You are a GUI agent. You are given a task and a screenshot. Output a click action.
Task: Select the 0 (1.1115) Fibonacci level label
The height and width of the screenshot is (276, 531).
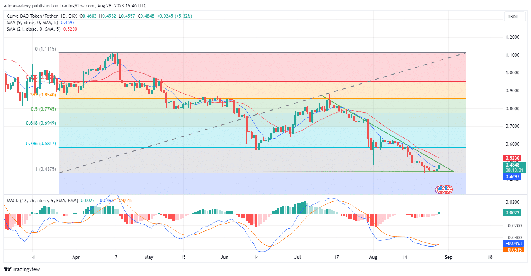[46, 49]
